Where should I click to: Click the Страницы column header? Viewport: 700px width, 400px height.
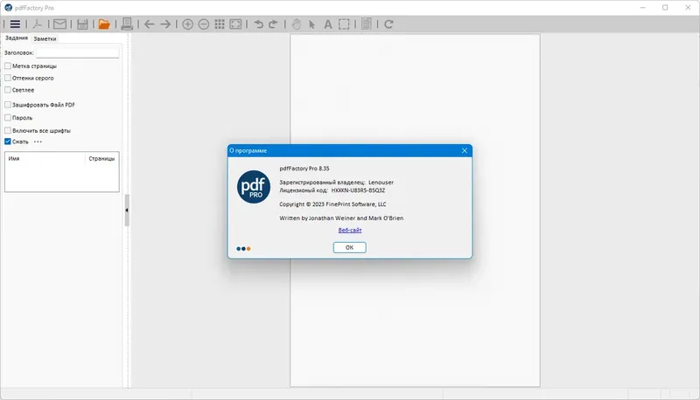[101, 159]
